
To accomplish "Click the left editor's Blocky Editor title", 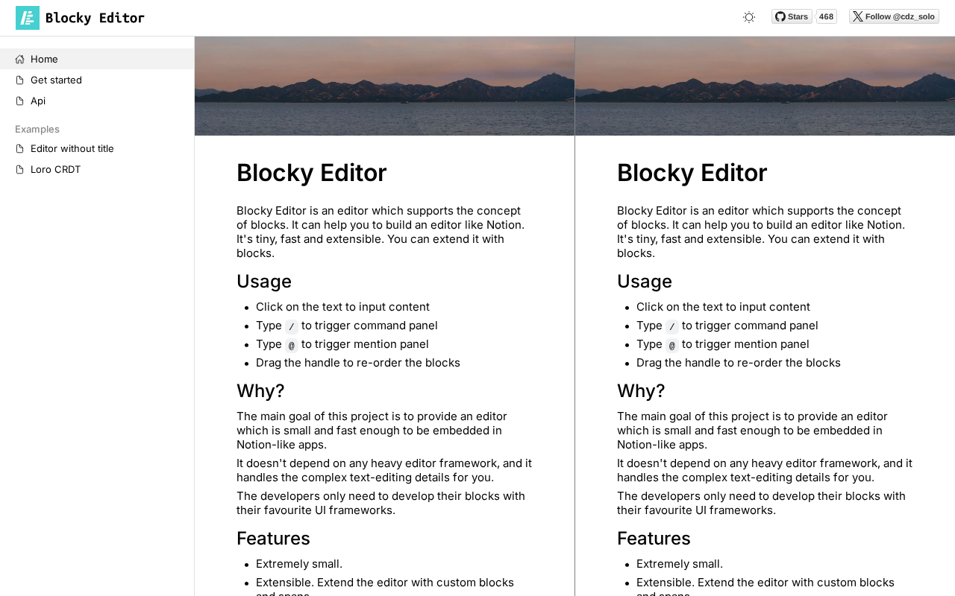I will (x=312, y=173).
